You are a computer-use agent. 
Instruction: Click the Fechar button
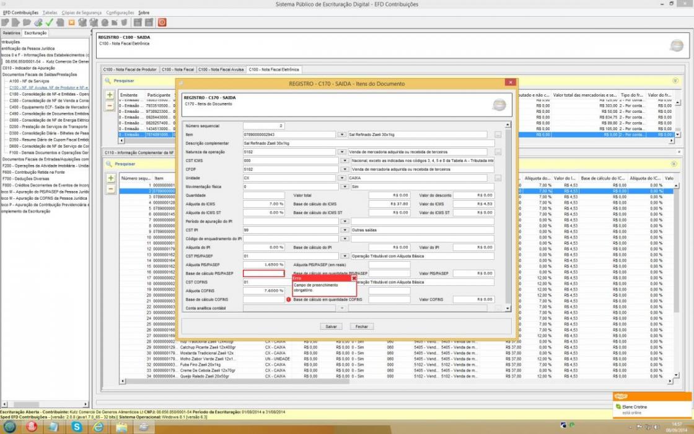coord(362,326)
